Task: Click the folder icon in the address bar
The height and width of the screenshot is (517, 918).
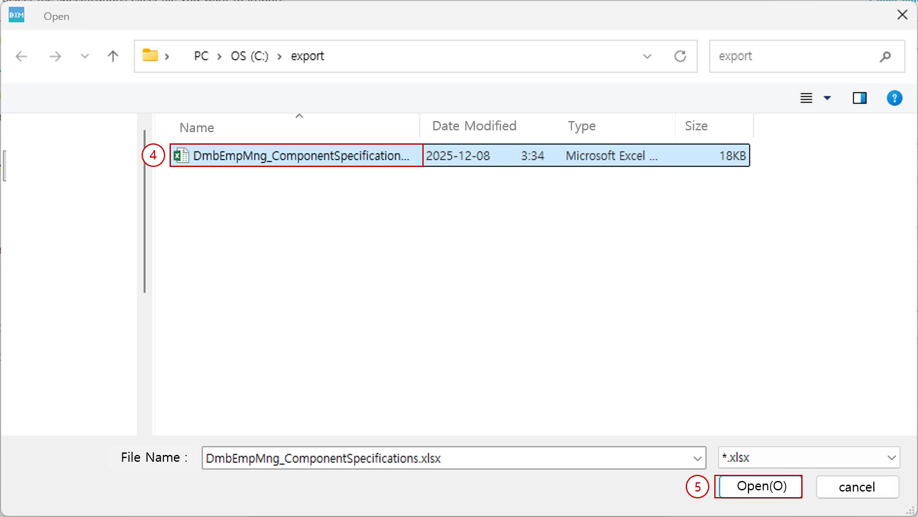Action: pyautogui.click(x=150, y=55)
